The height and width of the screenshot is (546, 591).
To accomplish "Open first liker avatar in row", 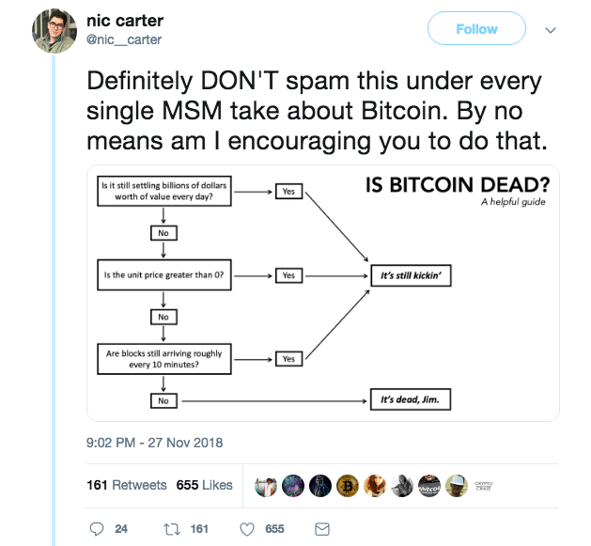I will (x=266, y=485).
